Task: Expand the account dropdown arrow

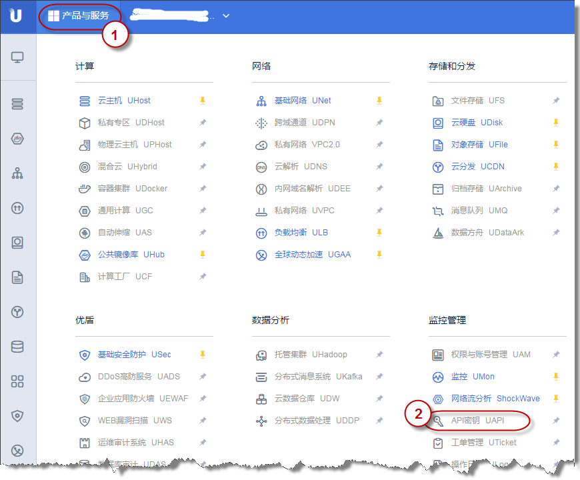Action: [226, 16]
